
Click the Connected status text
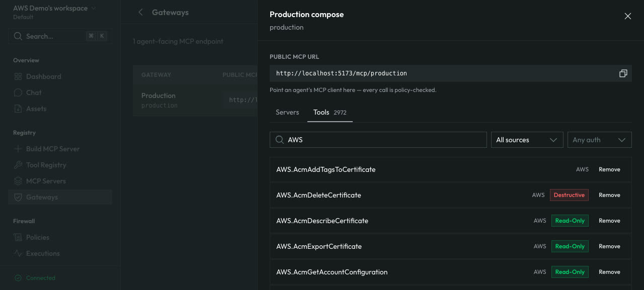pyautogui.click(x=41, y=278)
